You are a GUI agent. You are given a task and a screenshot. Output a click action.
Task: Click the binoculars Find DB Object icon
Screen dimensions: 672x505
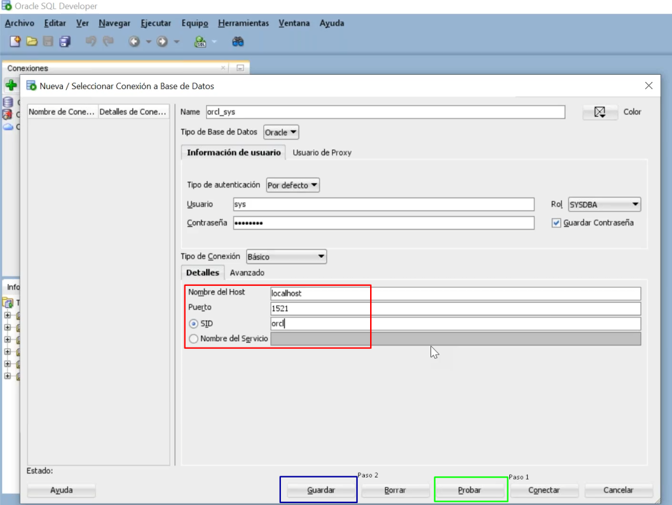(x=238, y=41)
